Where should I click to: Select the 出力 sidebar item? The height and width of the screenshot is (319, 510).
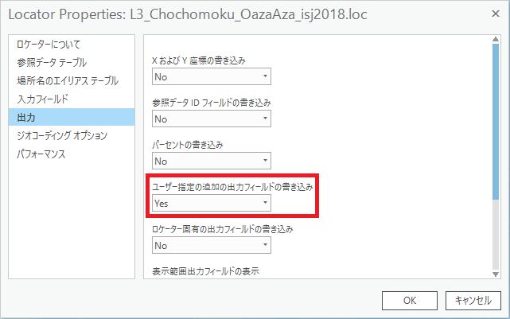(x=72, y=117)
